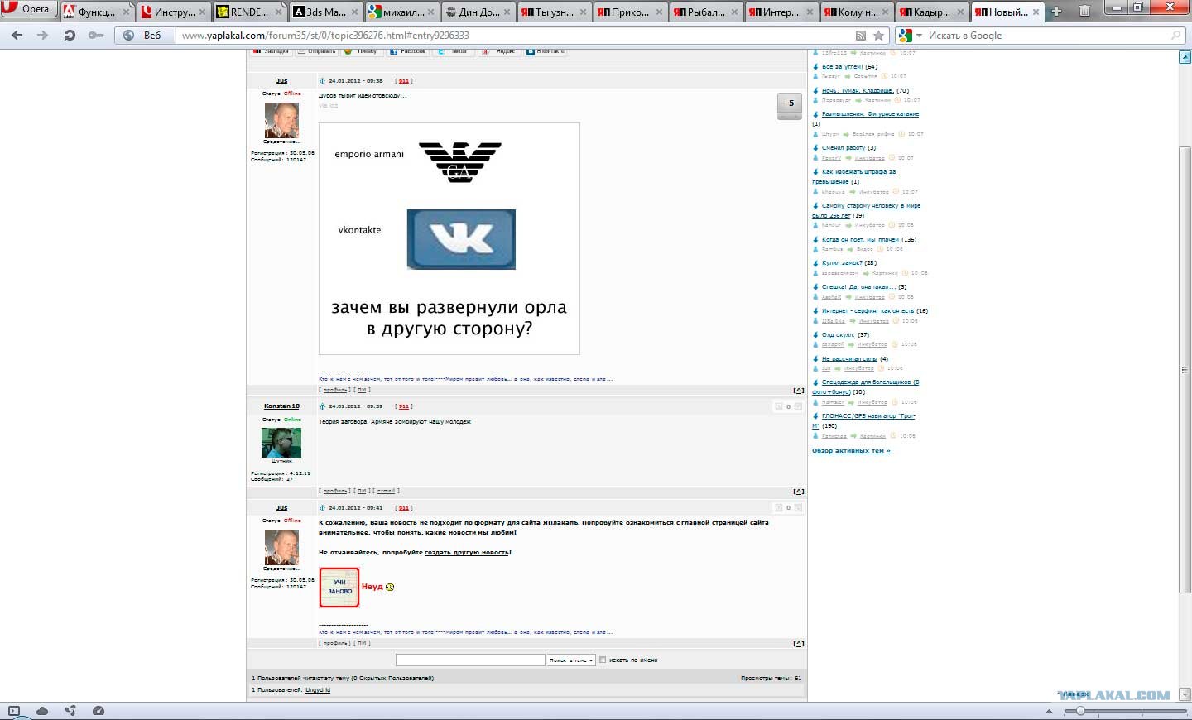1192x720 pixels.
Task: Reload the current page
Action: pos(70,36)
